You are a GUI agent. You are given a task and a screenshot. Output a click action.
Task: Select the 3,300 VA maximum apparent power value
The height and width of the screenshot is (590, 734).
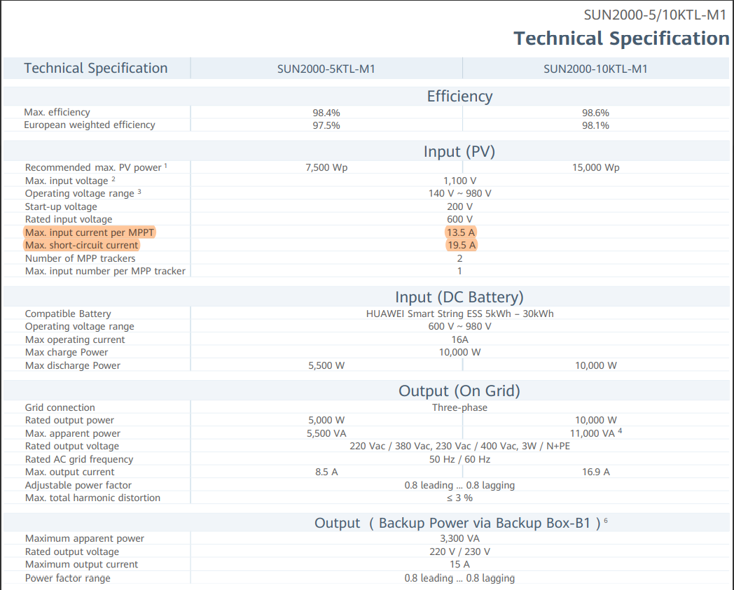point(459,539)
